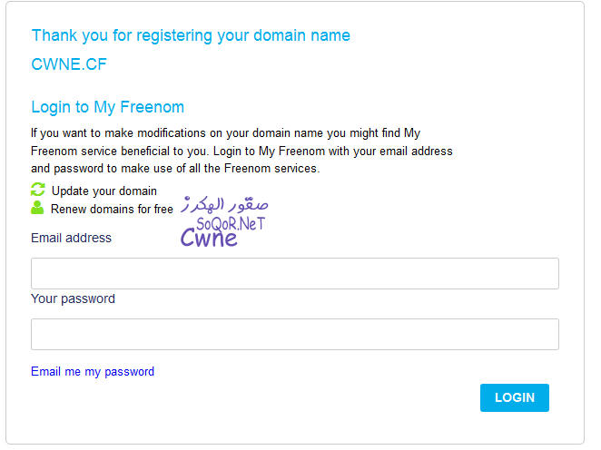
Task: Click the Thank you for registering heading
Action: pos(191,35)
